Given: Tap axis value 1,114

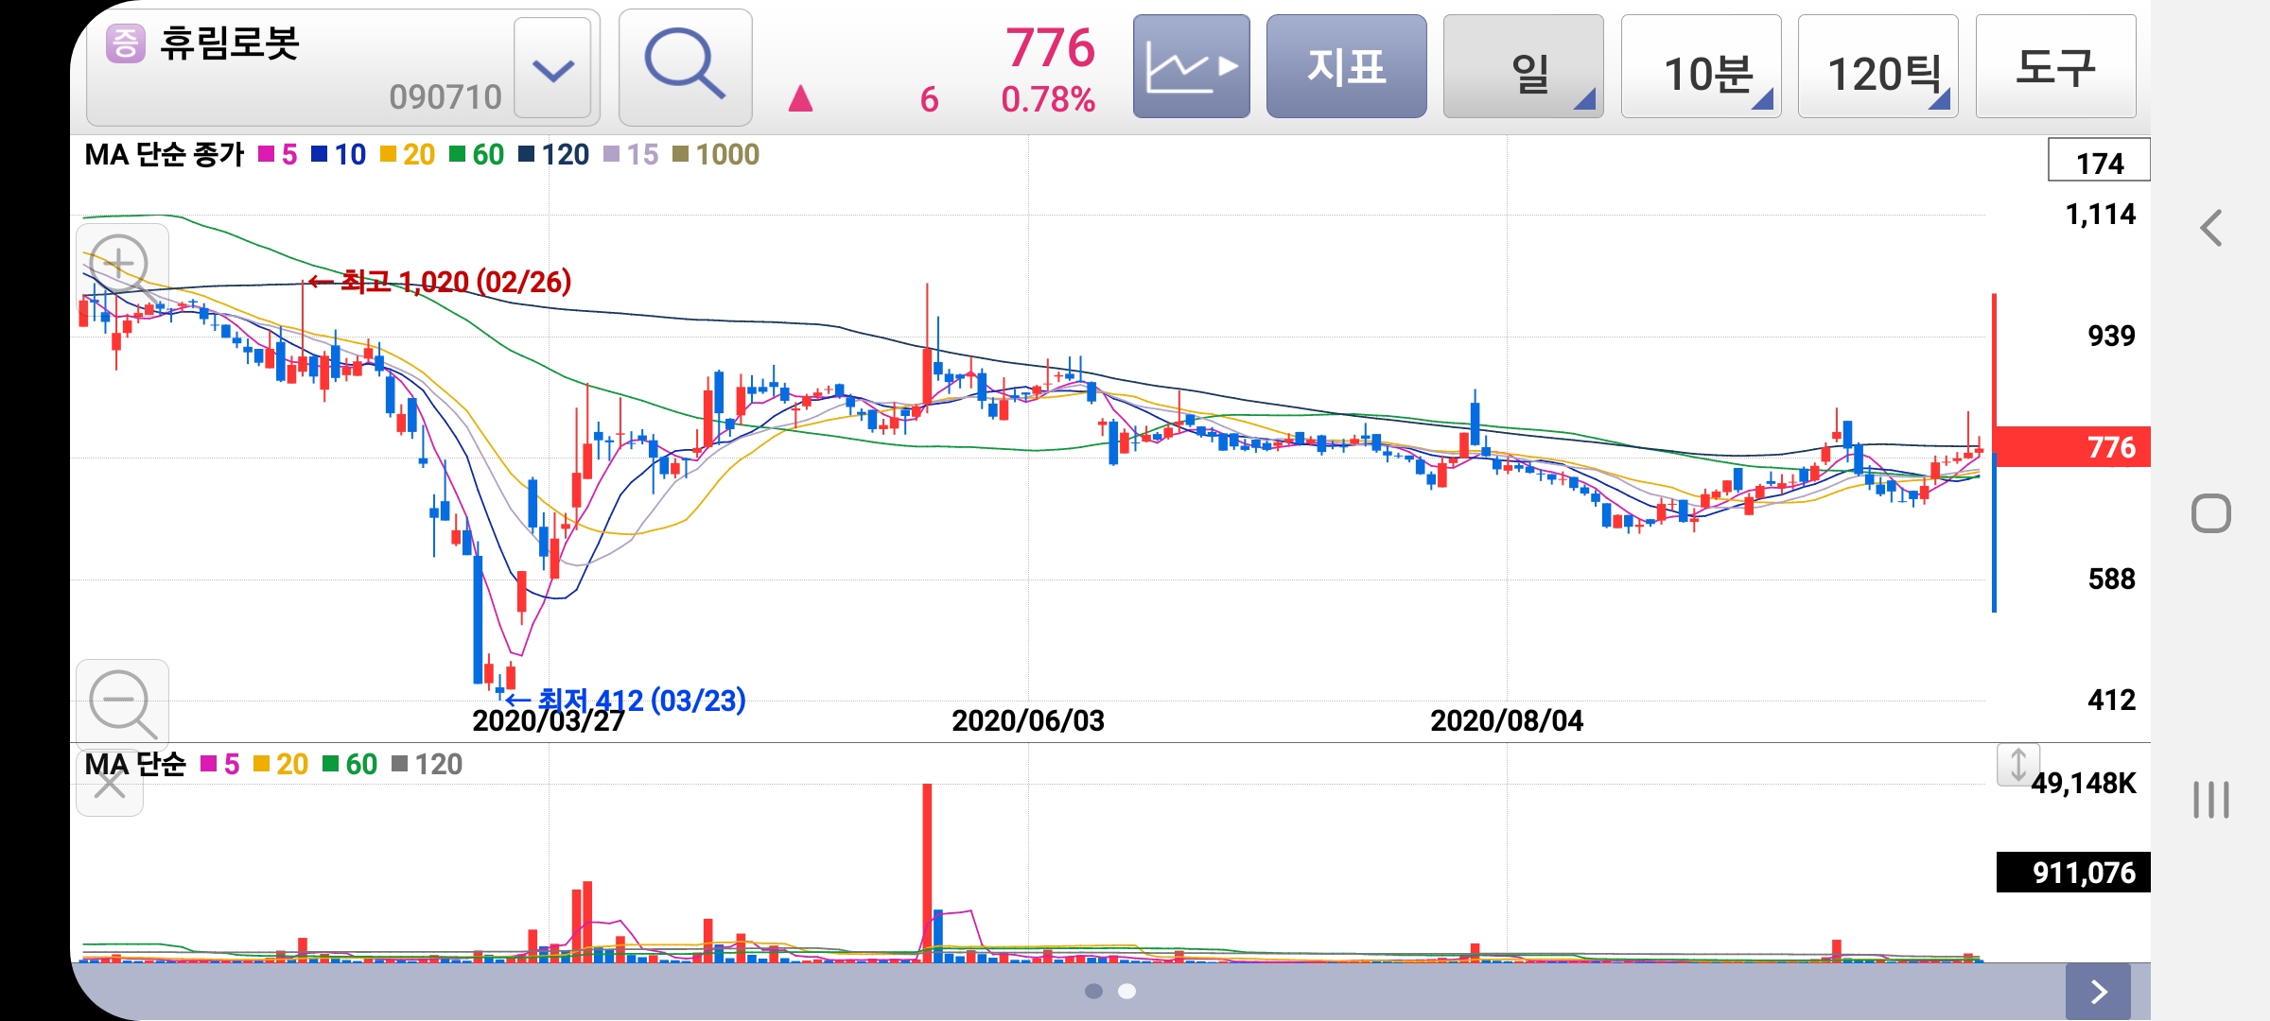Looking at the screenshot, I should [x=2100, y=215].
